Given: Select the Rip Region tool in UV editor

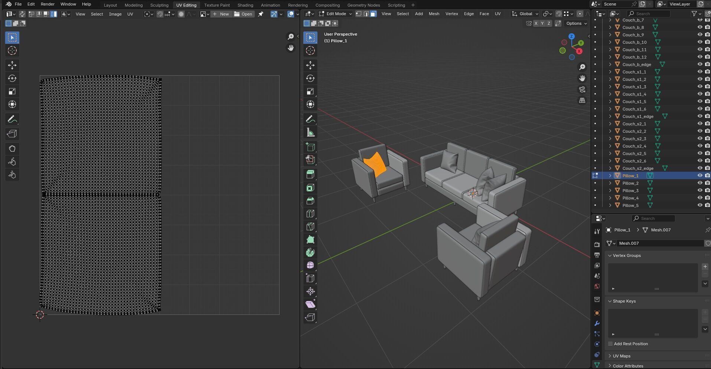Looking at the screenshot, I should [x=12, y=134].
